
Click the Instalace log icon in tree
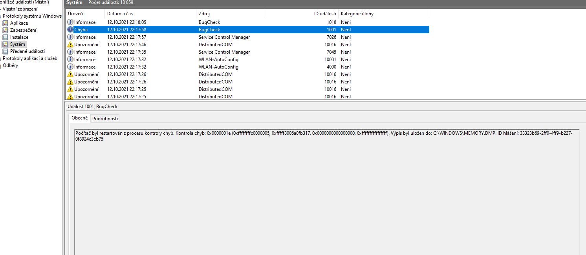5,37
